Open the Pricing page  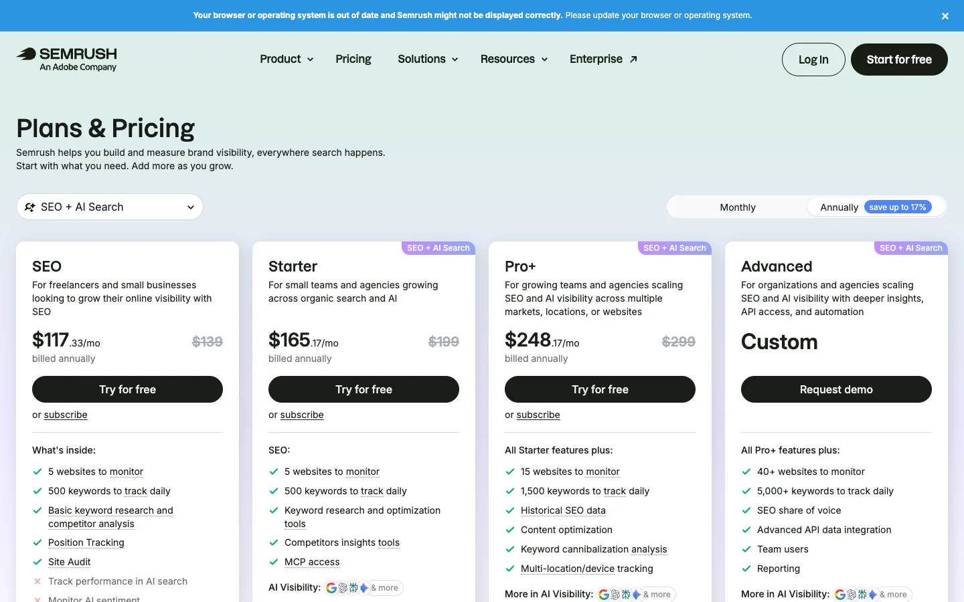pos(353,59)
